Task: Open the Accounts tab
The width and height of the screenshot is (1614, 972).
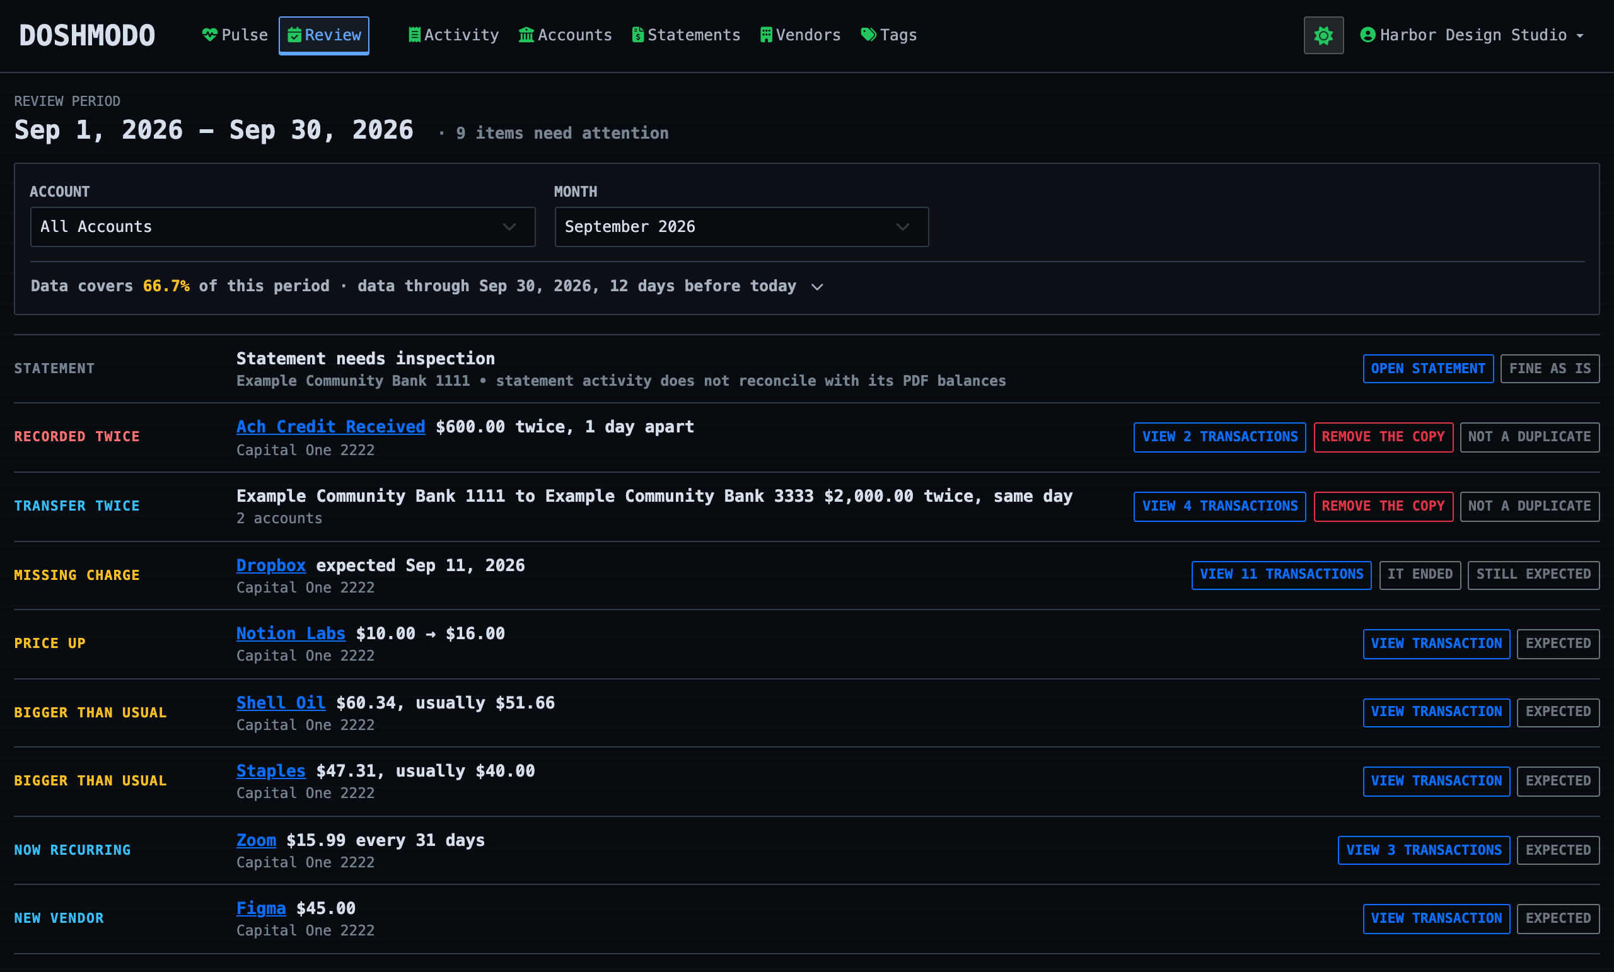Action: 565,35
